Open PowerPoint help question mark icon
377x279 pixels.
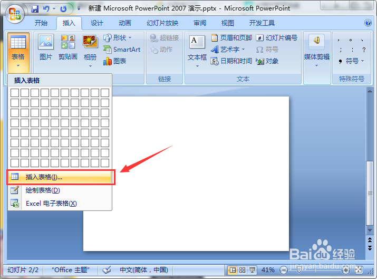(x=368, y=23)
